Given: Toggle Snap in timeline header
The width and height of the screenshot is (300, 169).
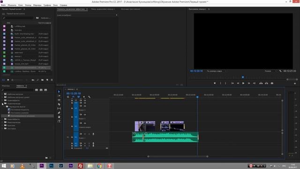Looking at the screenshot, I should pyautogui.click(x=73, y=97).
